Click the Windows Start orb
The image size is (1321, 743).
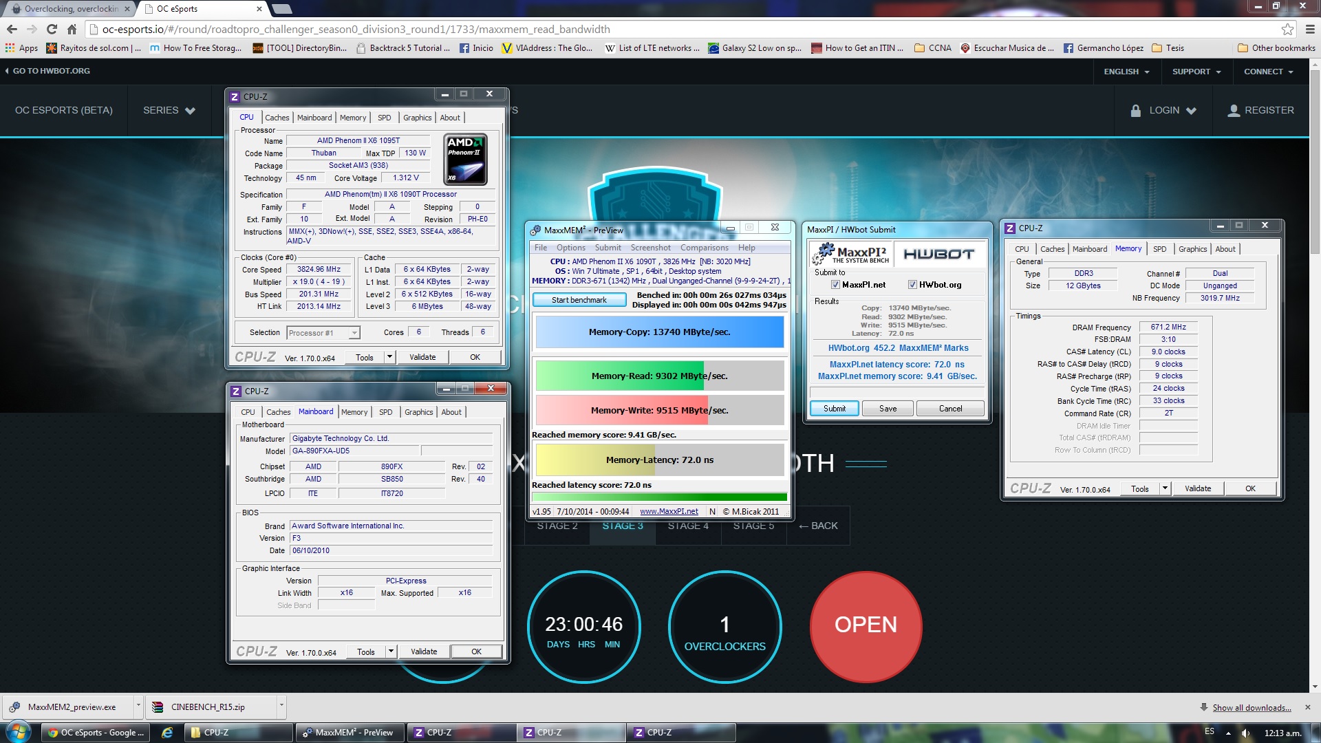[x=19, y=732]
